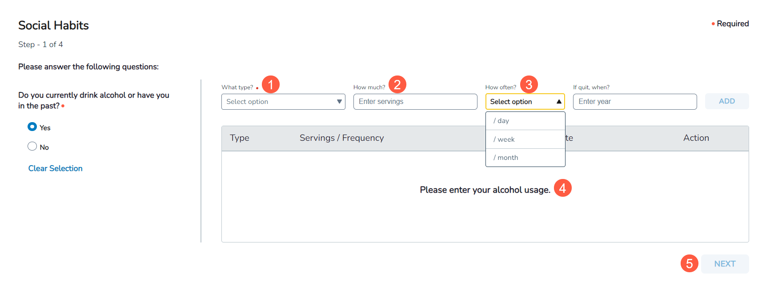Click numbered marker 4 near alcohol usage message
Image resolution: width=766 pixels, height=282 pixels.
[x=562, y=188]
